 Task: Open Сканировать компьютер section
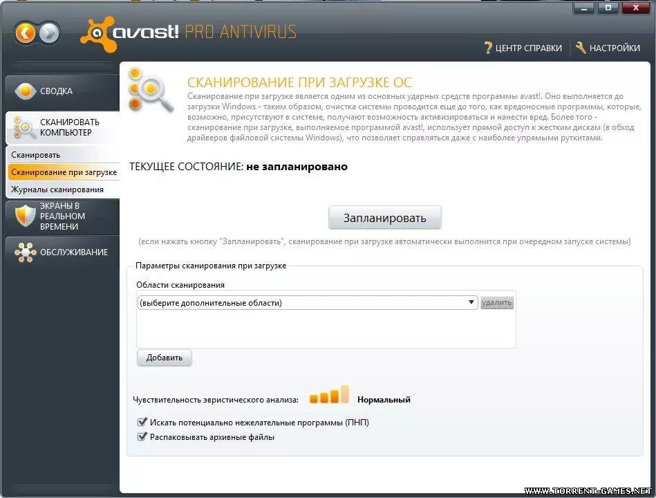click(x=63, y=128)
